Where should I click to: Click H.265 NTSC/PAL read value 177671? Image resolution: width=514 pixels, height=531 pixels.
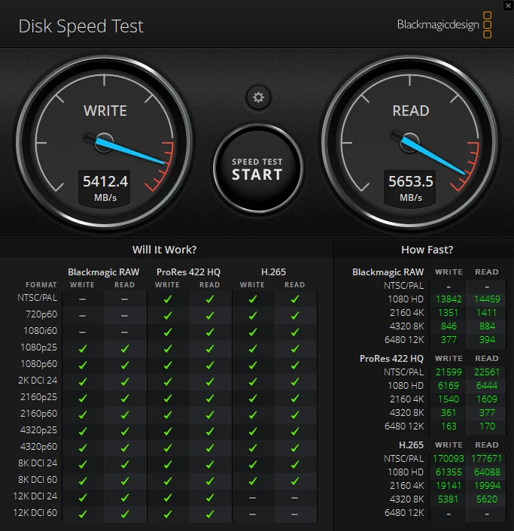pos(487,459)
